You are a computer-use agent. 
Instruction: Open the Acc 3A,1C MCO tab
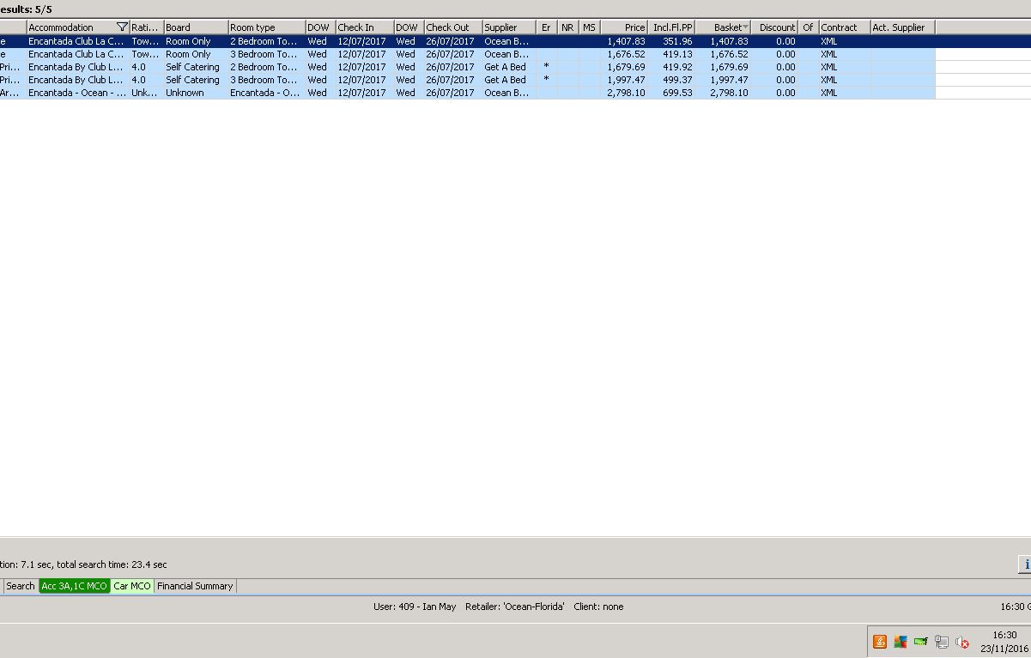(x=75, y=586)
